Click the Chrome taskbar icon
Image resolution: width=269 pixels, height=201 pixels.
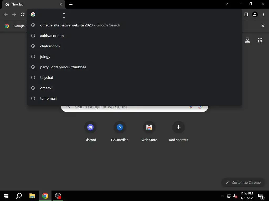click(45, 196)
